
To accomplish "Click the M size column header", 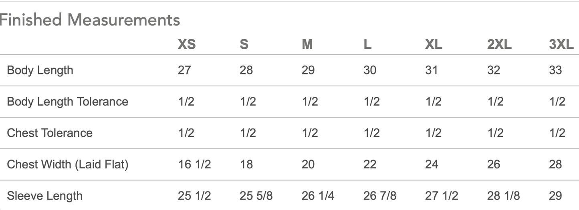I will coord(307,44).
